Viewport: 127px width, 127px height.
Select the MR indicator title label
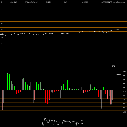(113, 66)
